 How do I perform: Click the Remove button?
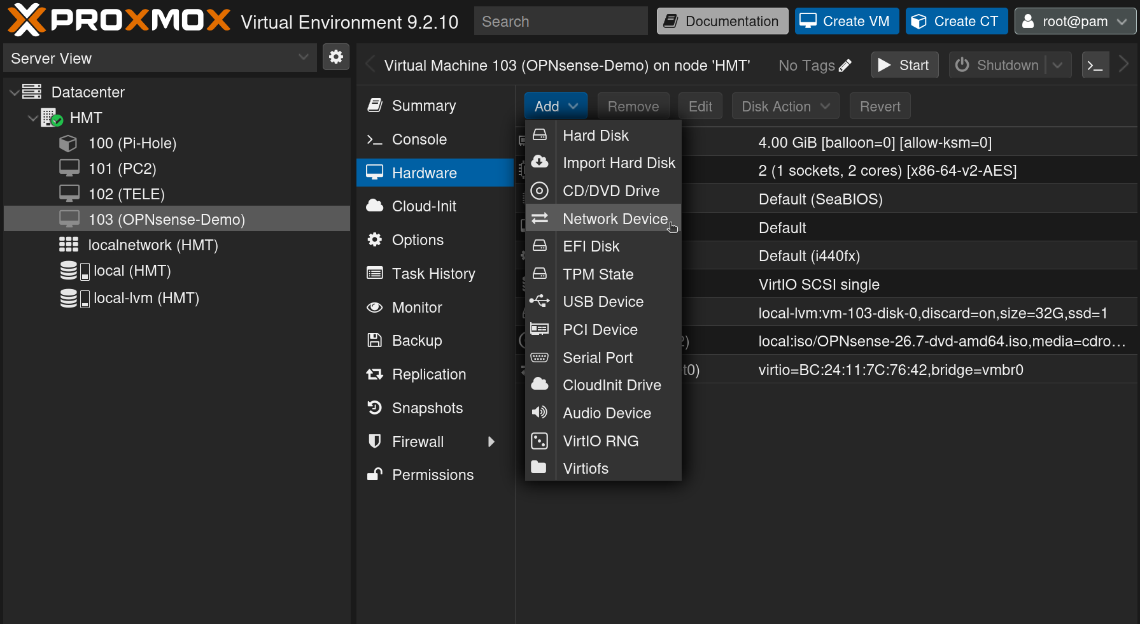click(x=633, y=106)
